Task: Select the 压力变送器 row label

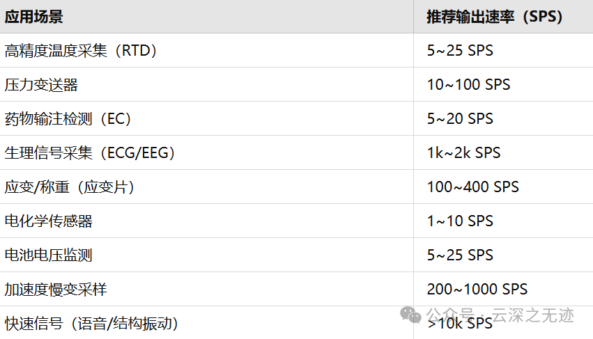Action: point(207,84)
